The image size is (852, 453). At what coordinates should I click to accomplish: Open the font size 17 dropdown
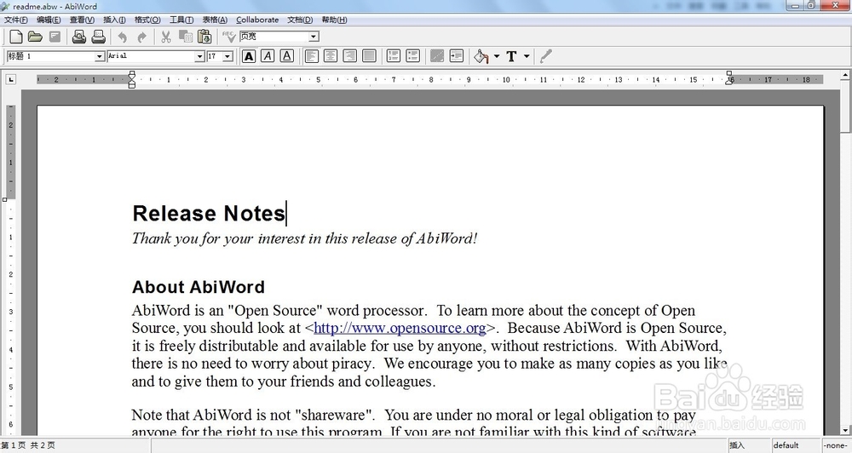(x=228, y=56)
